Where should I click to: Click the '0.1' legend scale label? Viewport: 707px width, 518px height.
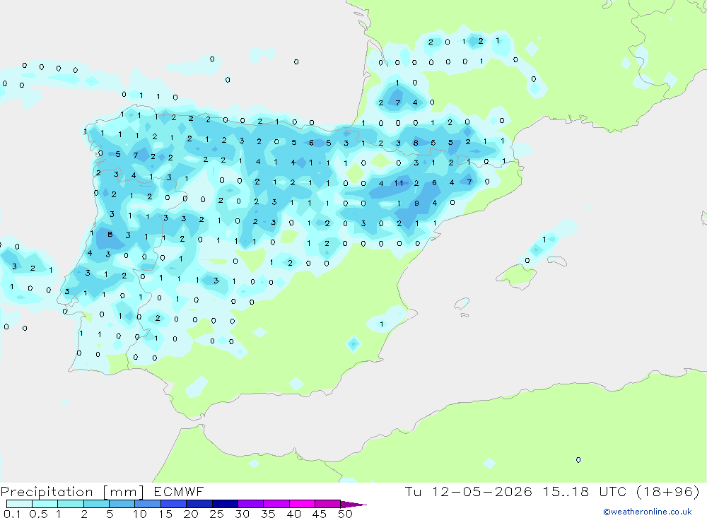coord(12,514)
